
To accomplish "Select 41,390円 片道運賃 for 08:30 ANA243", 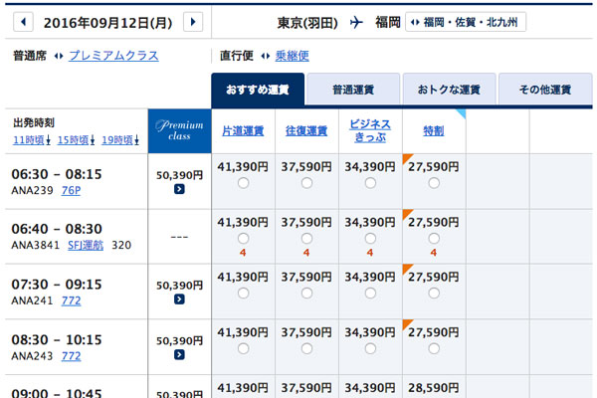I will point(243,348).
